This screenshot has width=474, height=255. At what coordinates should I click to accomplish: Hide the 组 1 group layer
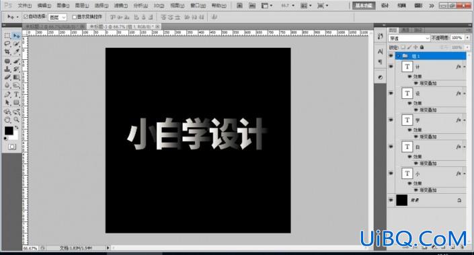click(x=391, y=56)
